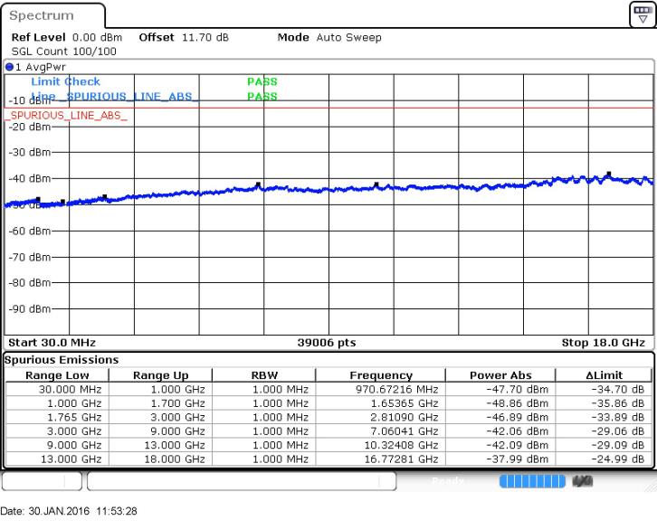Click the small empty status field at bottom left

click(x=42, y=481)
